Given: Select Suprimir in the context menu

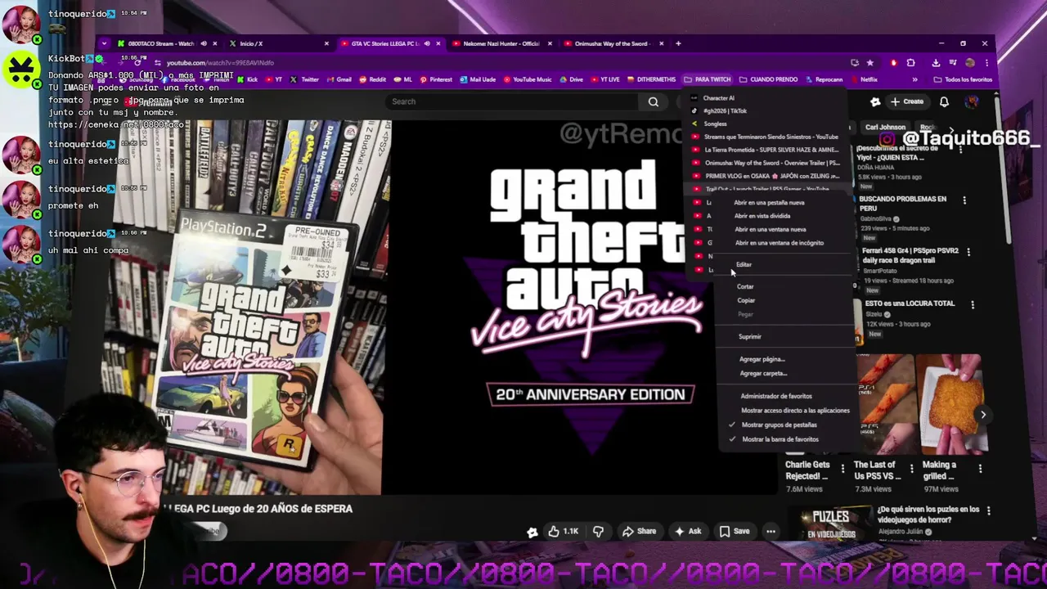Looking at the screenshot, I should point(749,336).
